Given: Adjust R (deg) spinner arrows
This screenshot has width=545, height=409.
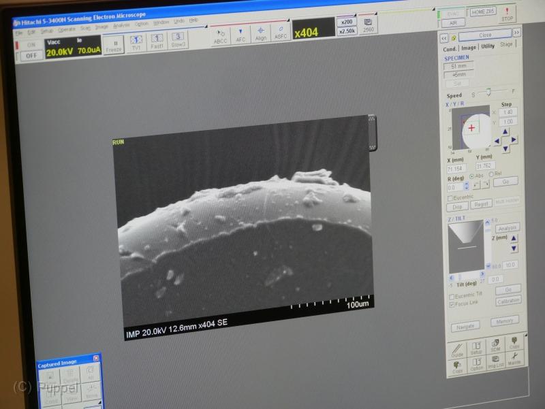Looking at the screenshot, I should [467, 186].
